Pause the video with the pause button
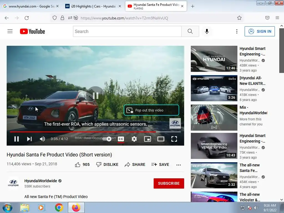 (x=16, y=139)
